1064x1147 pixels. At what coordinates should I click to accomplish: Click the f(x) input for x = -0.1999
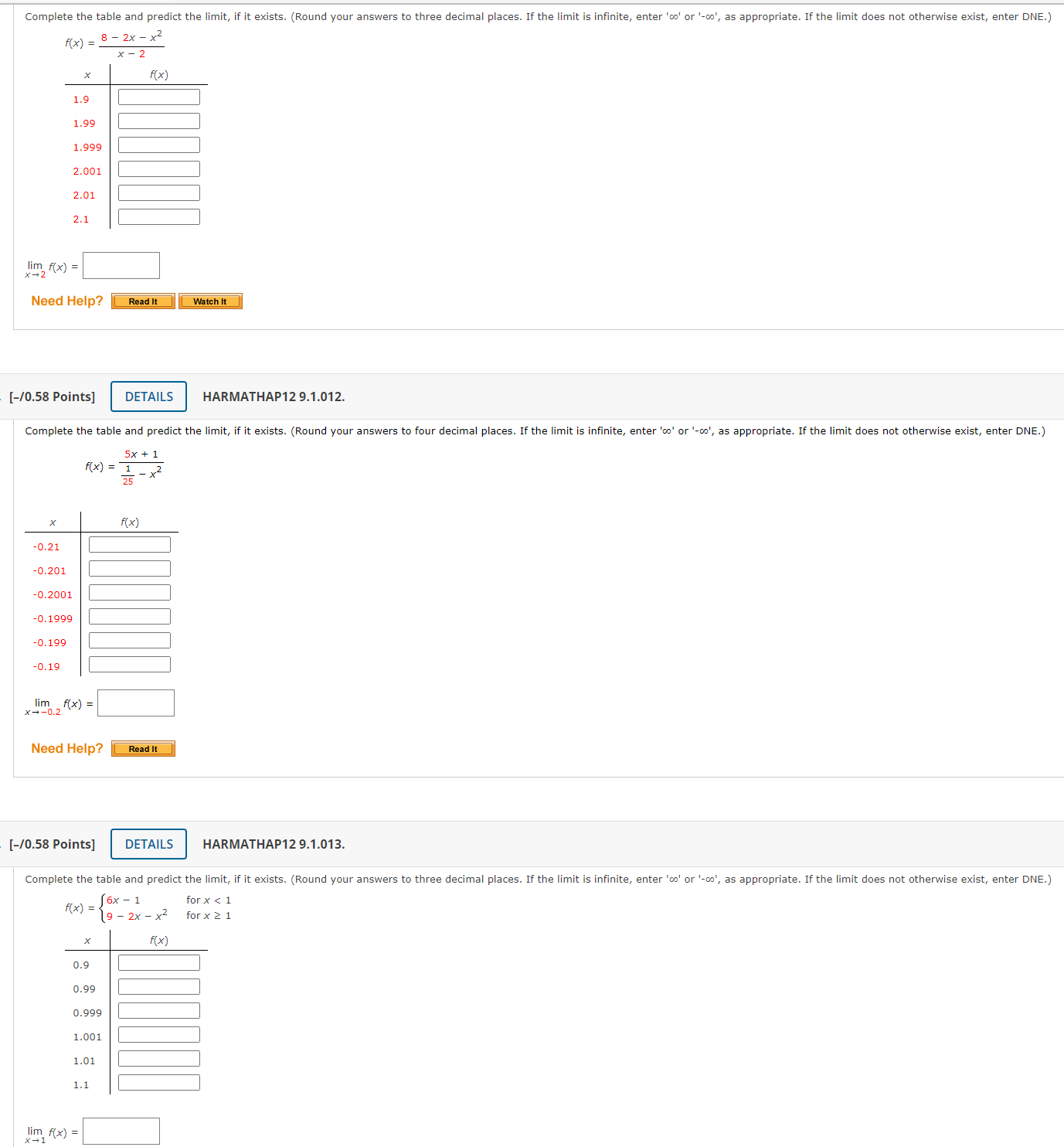(x=130, y=616)
